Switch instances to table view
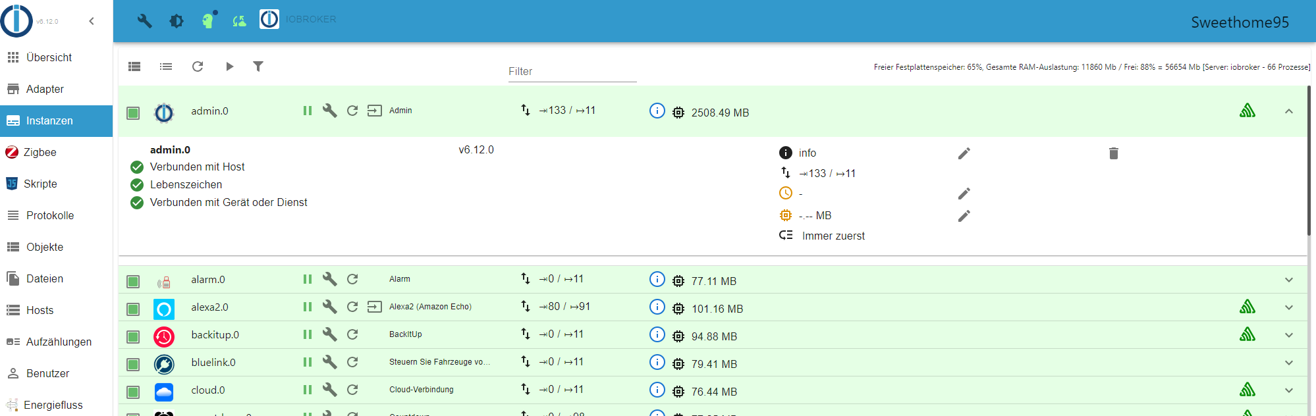This screenshot has height=416, width=1316. point(134,66)
